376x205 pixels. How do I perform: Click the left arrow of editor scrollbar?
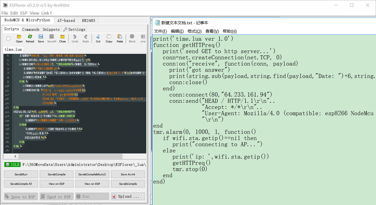tap(15, 156)
